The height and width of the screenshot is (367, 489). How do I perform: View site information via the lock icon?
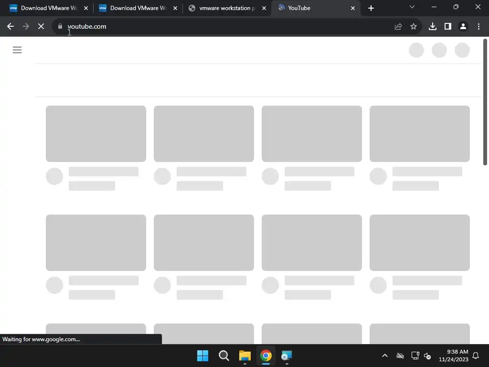(x=60, y=27)
